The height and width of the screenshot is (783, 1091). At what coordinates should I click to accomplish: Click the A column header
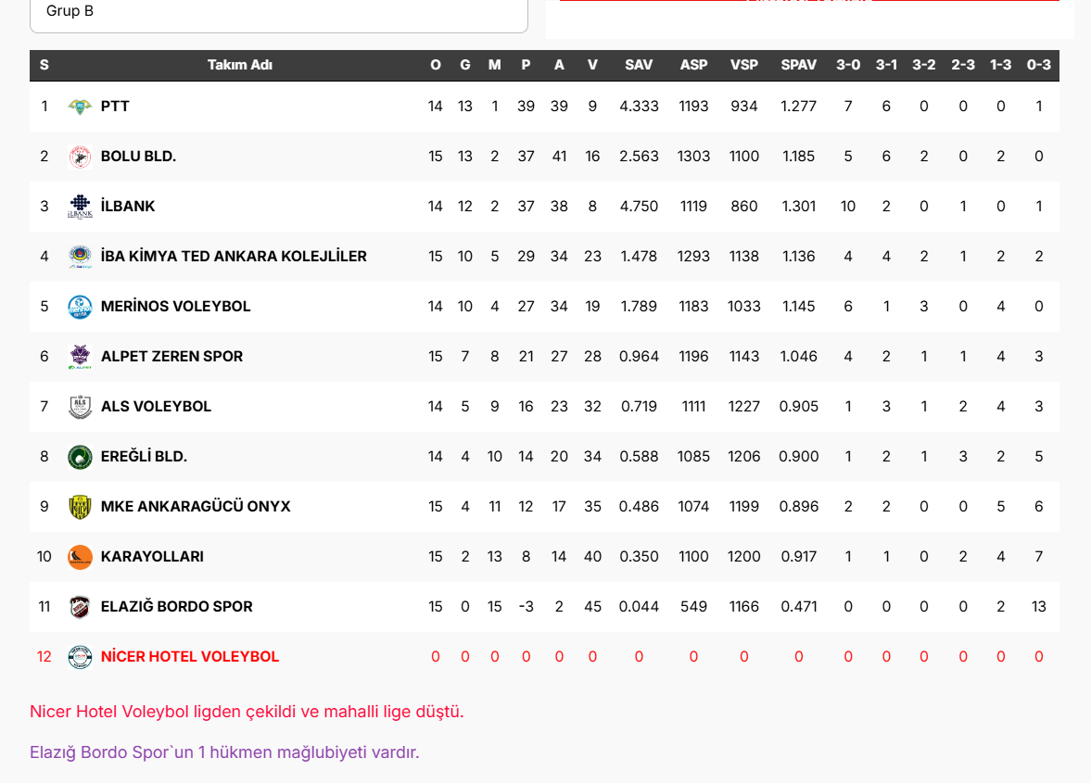559,66
